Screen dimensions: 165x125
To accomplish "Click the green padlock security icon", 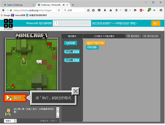I will 11,10.
